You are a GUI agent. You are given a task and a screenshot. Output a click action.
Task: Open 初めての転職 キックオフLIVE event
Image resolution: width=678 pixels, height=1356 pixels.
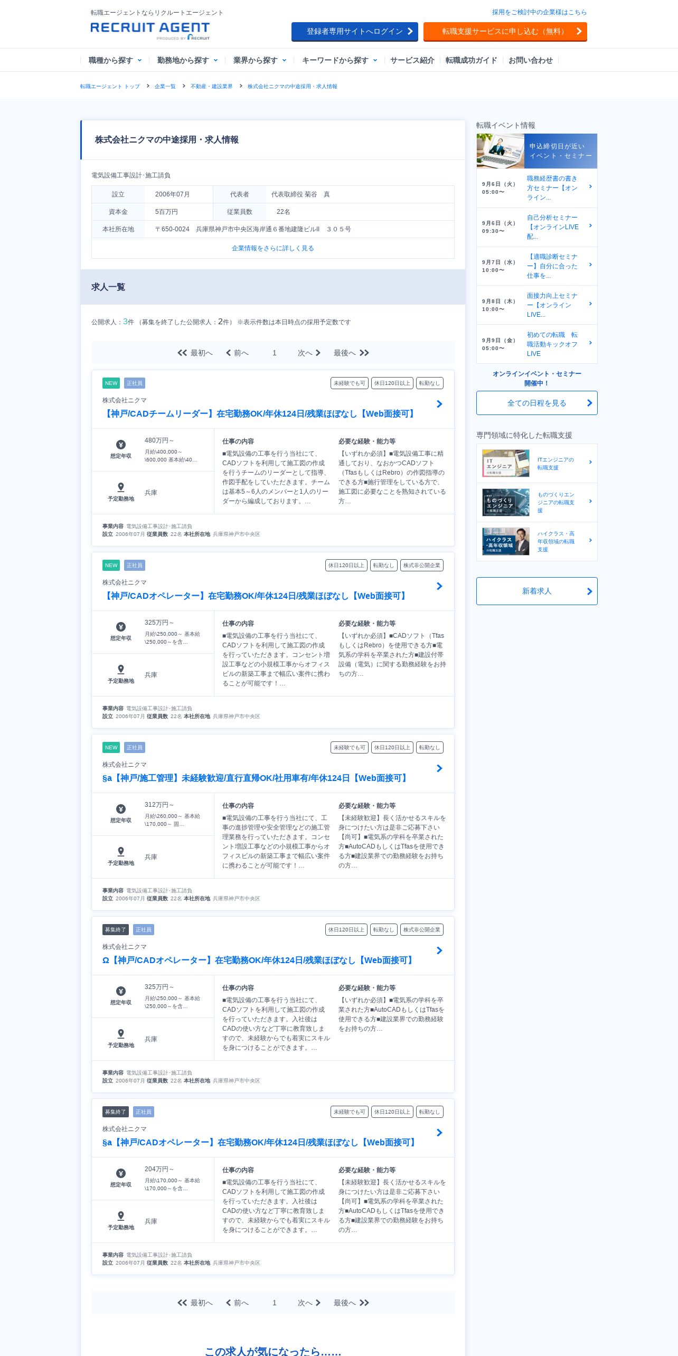[537, 344]
